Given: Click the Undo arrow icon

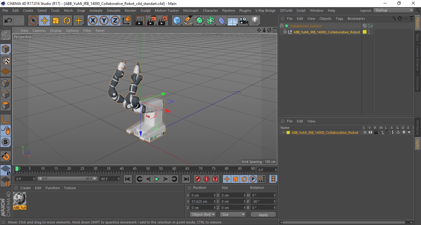Looking at the screenshot, I should click(x=8, y=21).
